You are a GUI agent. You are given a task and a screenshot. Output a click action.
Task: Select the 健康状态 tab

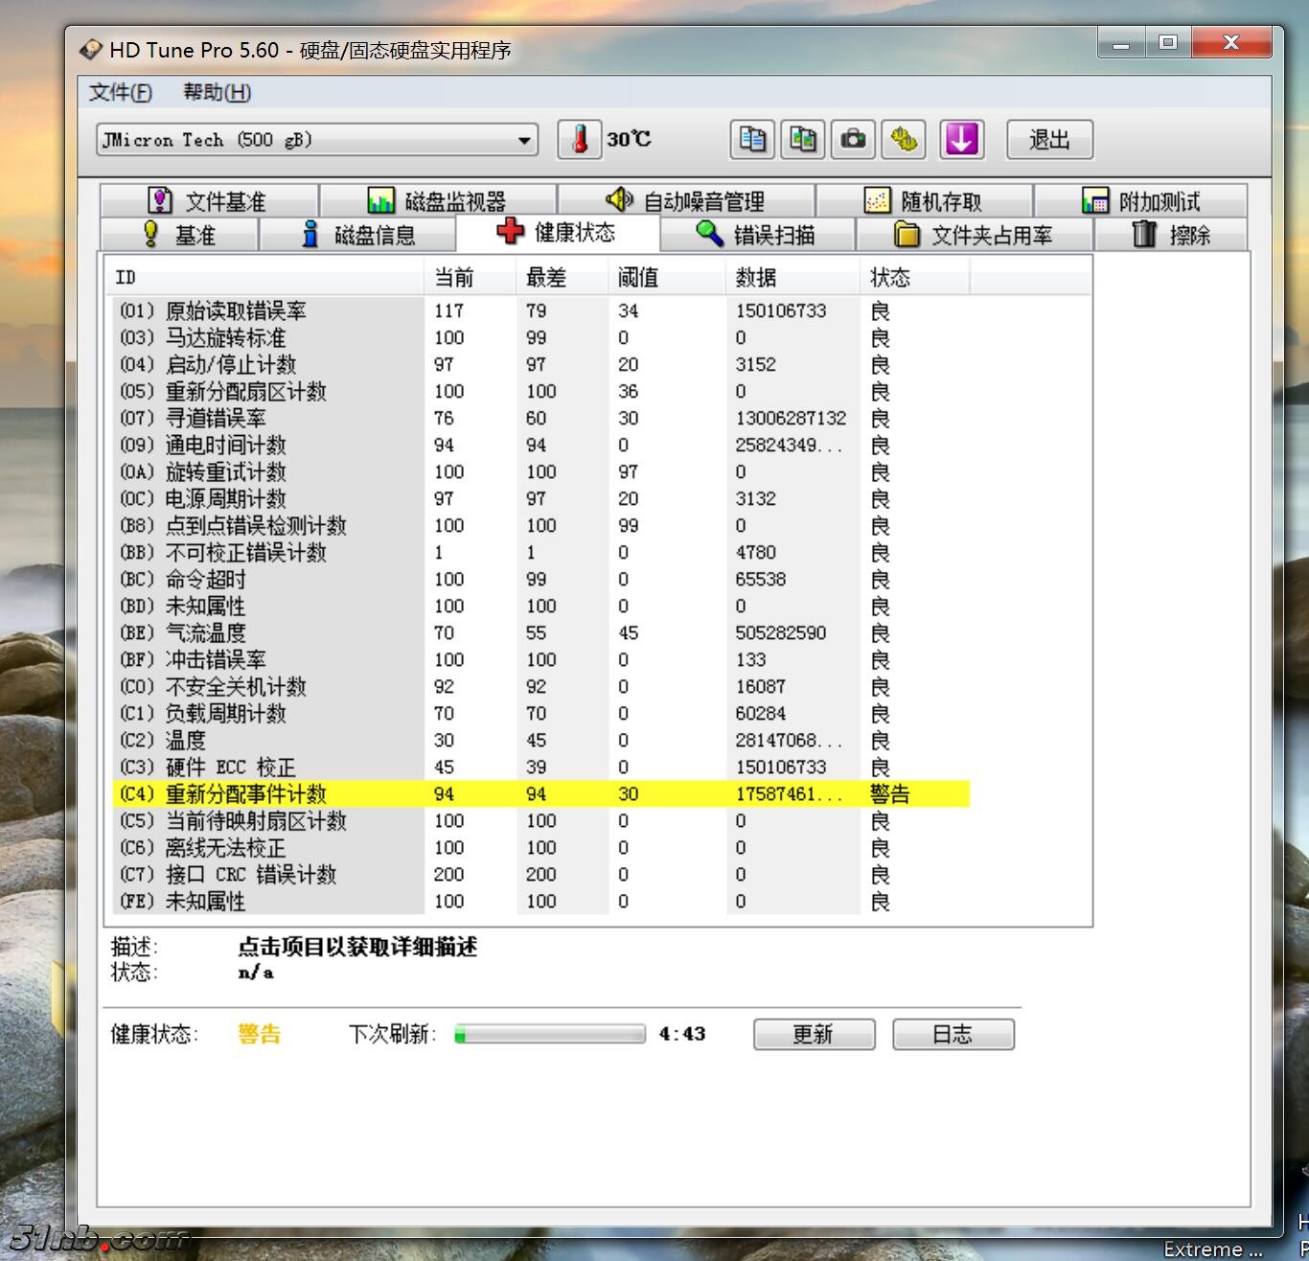(x=558, y=232)
